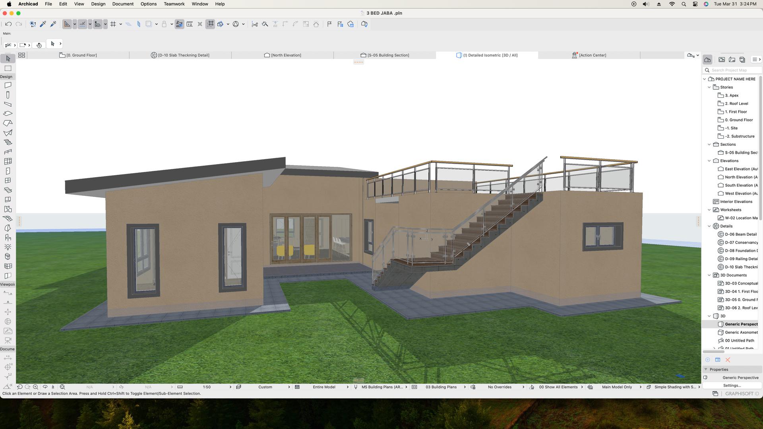The image size is (763, 429).
Task: Click the Undo arrow icon
Action: [x=8, y=24]
